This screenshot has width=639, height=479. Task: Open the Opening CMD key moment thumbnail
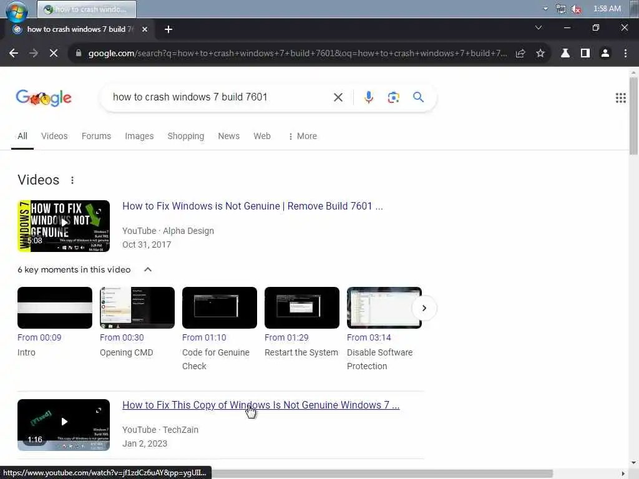point(137,308)
